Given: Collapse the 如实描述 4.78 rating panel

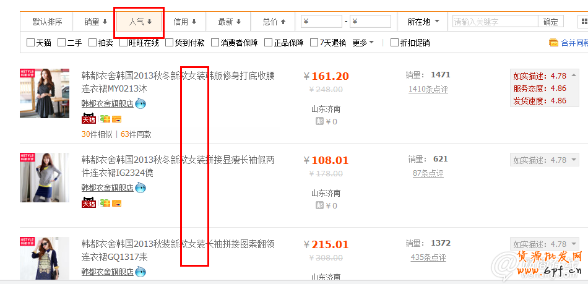Looking at the screenshot, I should point(573,75).
